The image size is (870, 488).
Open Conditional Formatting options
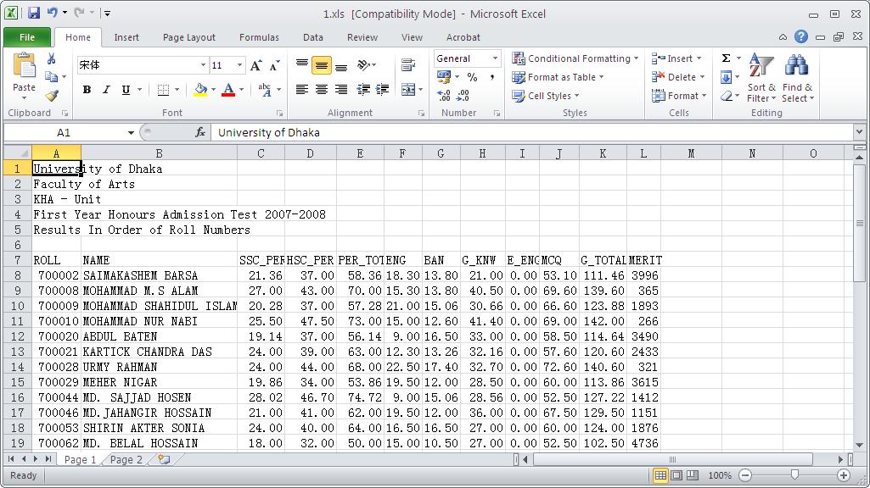point(575,58)
